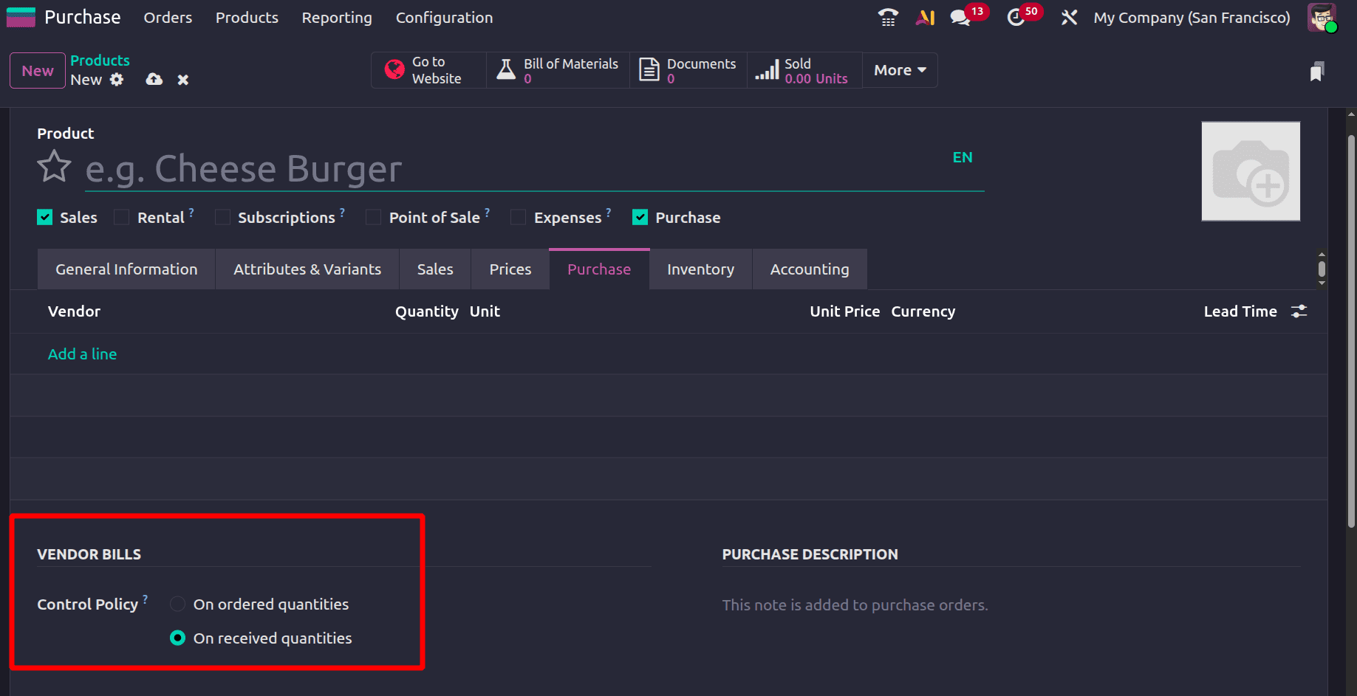Uncheck the Sales checkbox
1357x696 pixels.
click(x=44, y=216)
